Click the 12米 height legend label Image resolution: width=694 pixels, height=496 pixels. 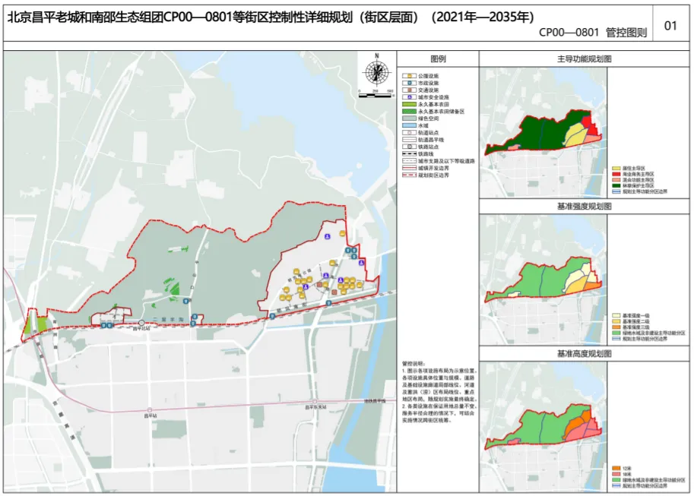[626, 469]
